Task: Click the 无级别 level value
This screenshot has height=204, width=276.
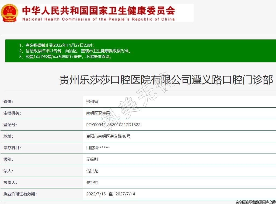Action: click(92, 159)
